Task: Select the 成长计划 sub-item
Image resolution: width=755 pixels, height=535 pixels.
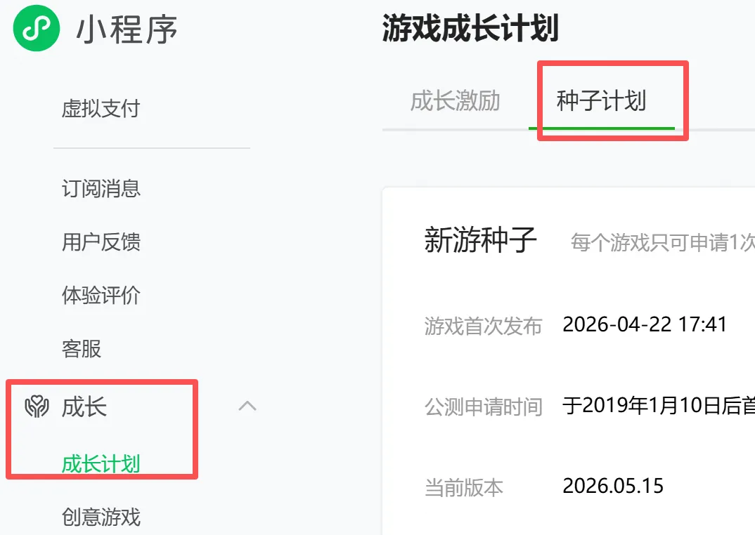Action: [101, 464]
